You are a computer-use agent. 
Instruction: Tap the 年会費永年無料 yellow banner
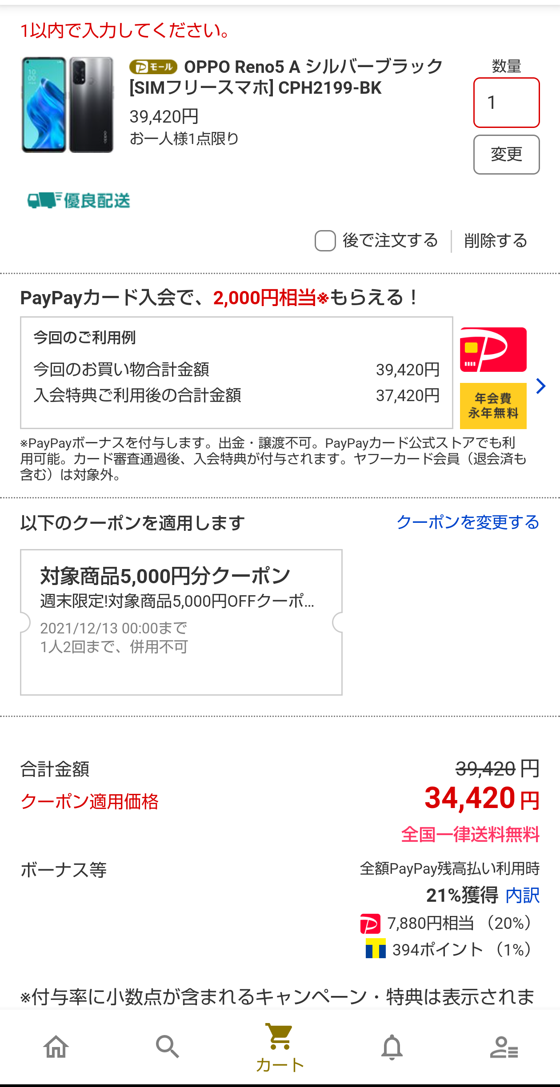493,406
